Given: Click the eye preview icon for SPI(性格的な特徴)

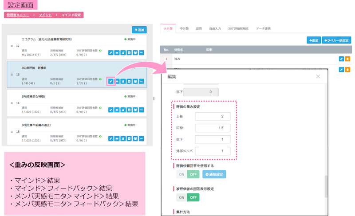Looking at the screenshot, I should pyautogui.click(x=117, y=110).
